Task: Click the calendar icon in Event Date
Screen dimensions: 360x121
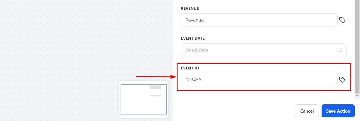Action: pyautogui.click(x=339, y=50)
